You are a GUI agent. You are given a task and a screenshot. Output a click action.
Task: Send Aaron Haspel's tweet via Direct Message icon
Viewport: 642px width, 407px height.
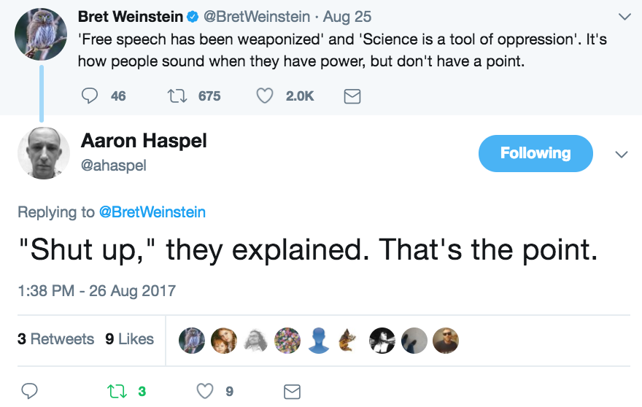[292, 391]
